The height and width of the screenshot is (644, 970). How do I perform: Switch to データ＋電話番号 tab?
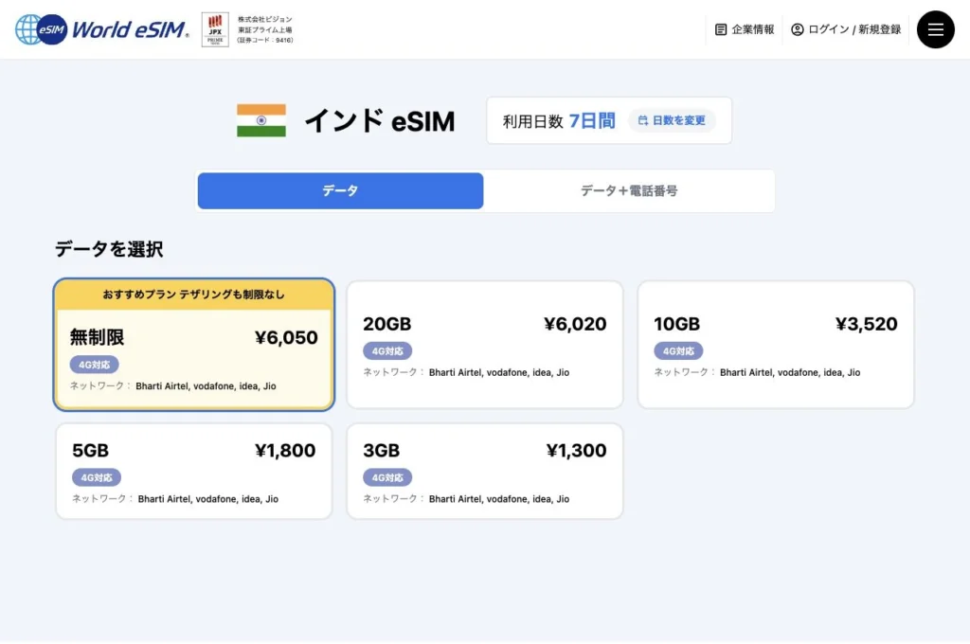pos(629,190)
